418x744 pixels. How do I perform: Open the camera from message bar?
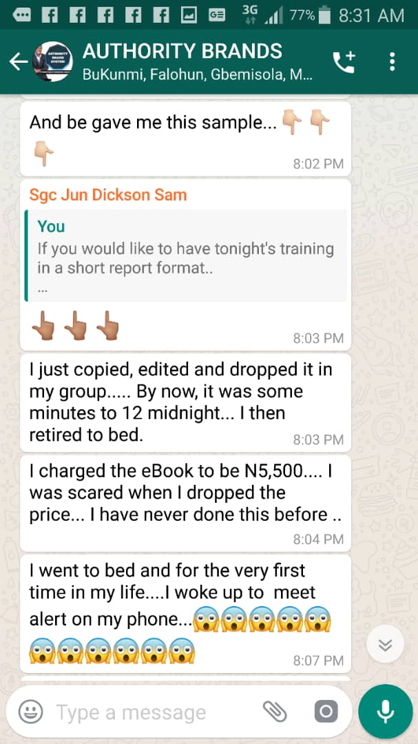[x=326, y=711]
